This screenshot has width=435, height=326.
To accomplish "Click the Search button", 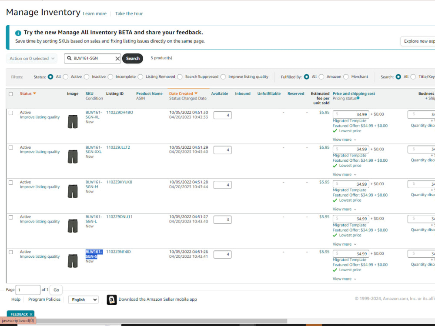I will pos(133,59).
